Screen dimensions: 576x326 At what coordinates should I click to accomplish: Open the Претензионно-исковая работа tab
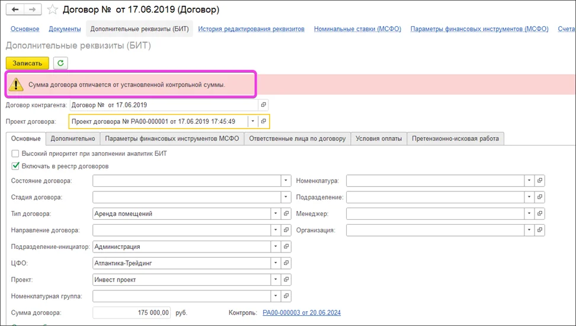(455, 139)
